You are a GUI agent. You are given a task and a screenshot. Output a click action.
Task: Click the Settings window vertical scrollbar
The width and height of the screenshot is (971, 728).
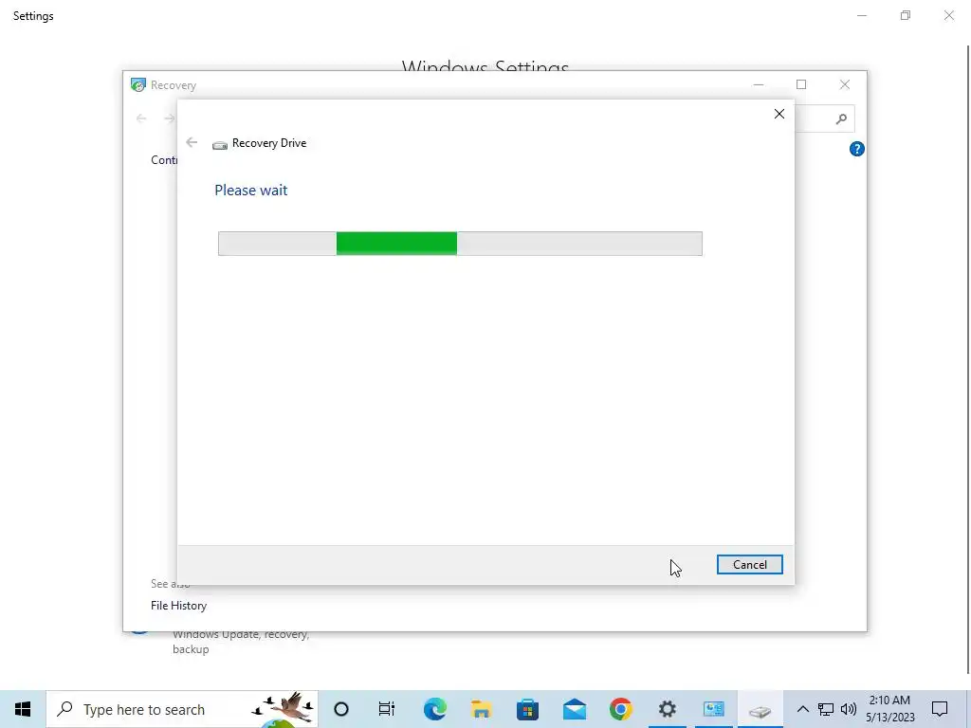click(x=968, y=359)
